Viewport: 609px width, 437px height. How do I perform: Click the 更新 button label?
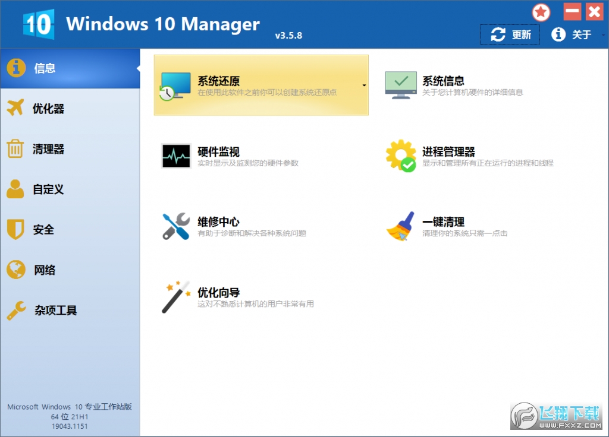[521, 35]
